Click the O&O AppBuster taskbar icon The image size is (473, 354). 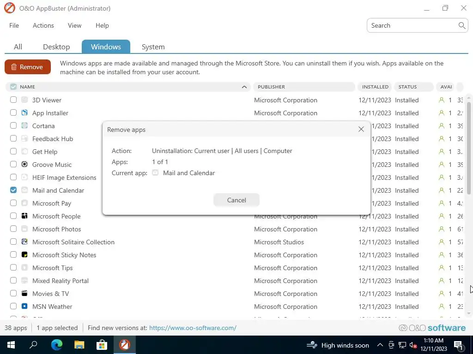point(124,345)
